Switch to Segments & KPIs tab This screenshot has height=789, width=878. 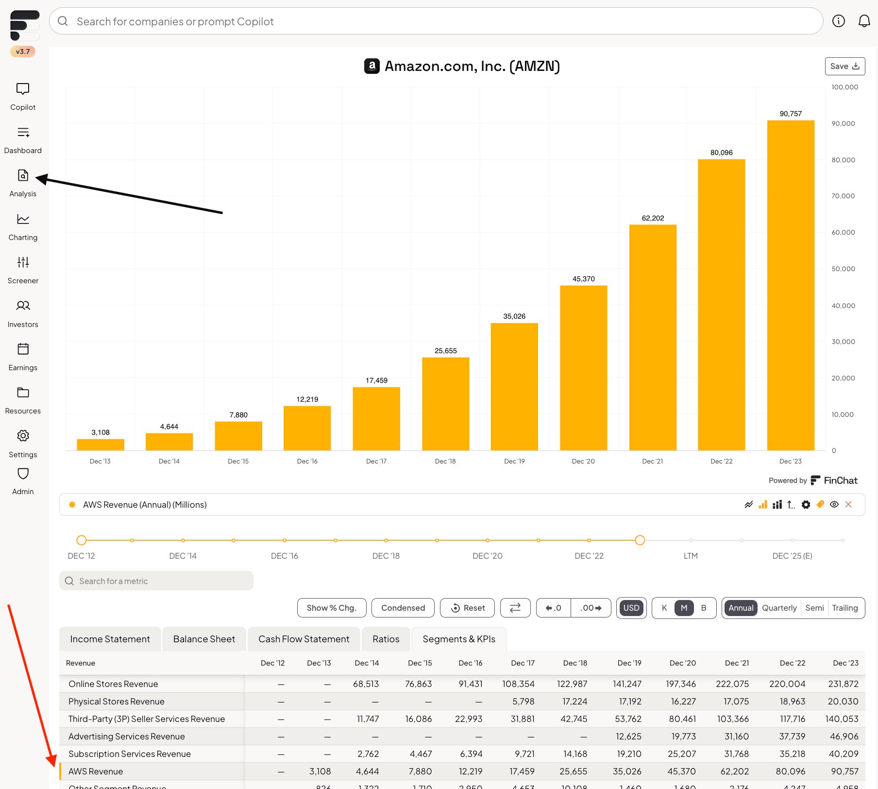[x=459, y=639]
